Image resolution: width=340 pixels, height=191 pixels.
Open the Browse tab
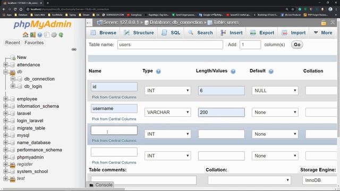pos(104,33)
